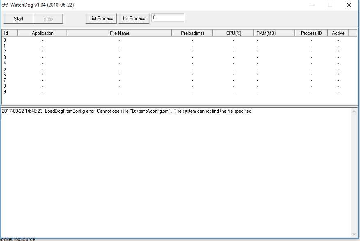Screen dimensions: 360x241
Task: Click the Stop button
Action: pyautogui.click(x=48, y=19)
